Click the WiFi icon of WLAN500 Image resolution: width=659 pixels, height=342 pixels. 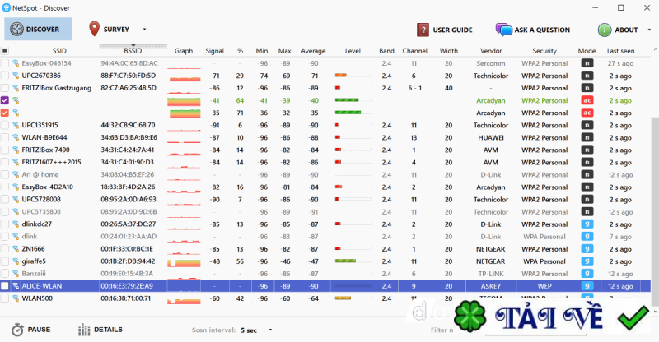pyautogui.click(x=16, y=298)
